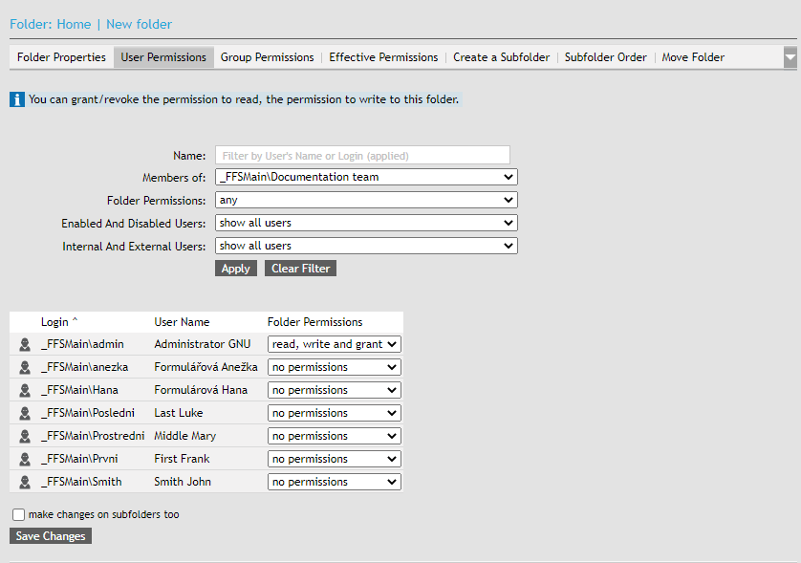Click the user icon next to _FFSMain\anezka
The height and width of the screenshot is (563, 801).
[x=25, y=367]
